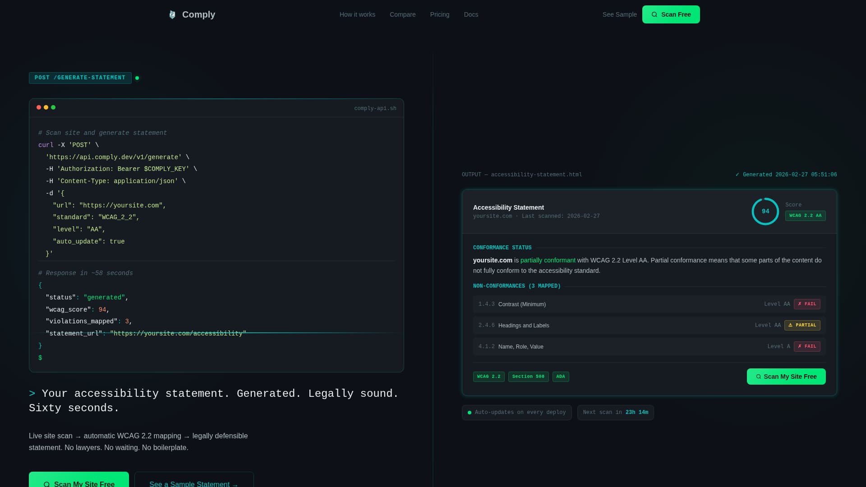Click the POST /GENERATE-STATEMENT badge
This screenshot has width=866, height=487.
coord(80,78)
